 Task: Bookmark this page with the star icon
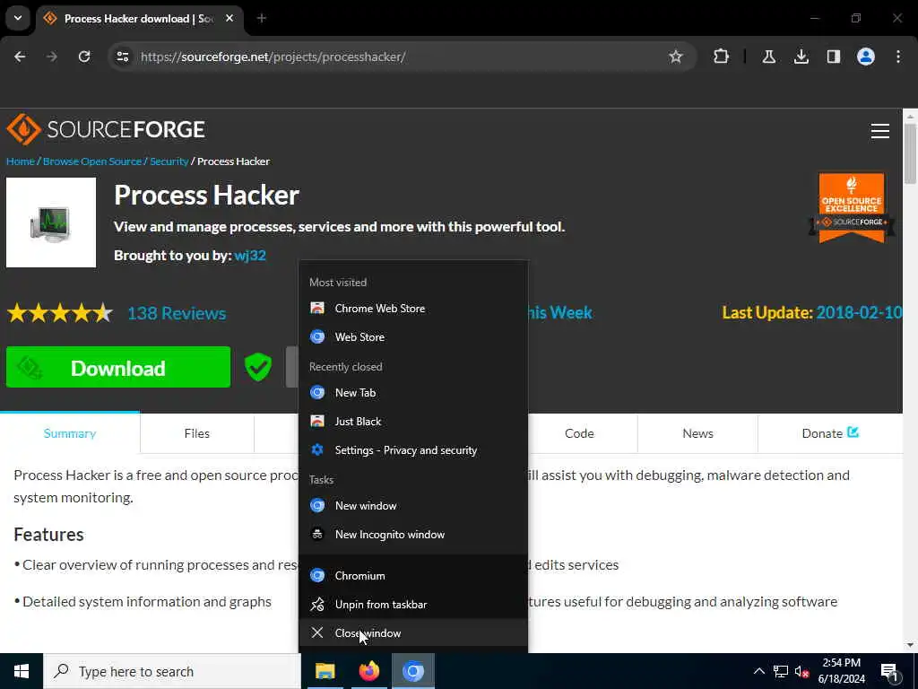pos(676,57)
